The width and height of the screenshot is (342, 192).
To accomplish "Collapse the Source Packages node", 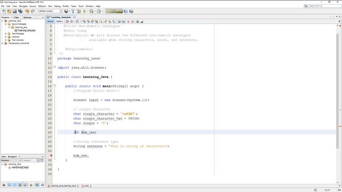I will pos(6,24).
